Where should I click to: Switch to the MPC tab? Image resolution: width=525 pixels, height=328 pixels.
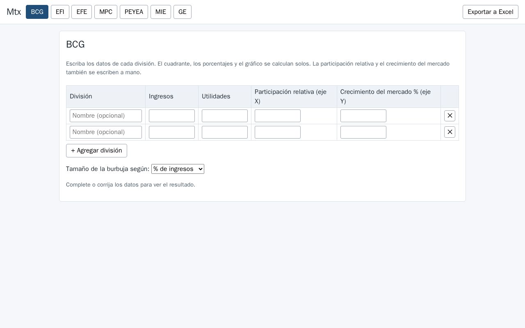point(106,12)
